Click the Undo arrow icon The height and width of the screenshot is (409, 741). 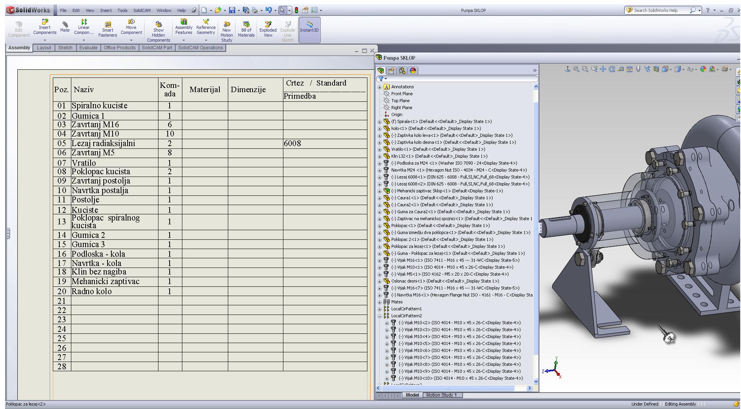click(269, 10)
